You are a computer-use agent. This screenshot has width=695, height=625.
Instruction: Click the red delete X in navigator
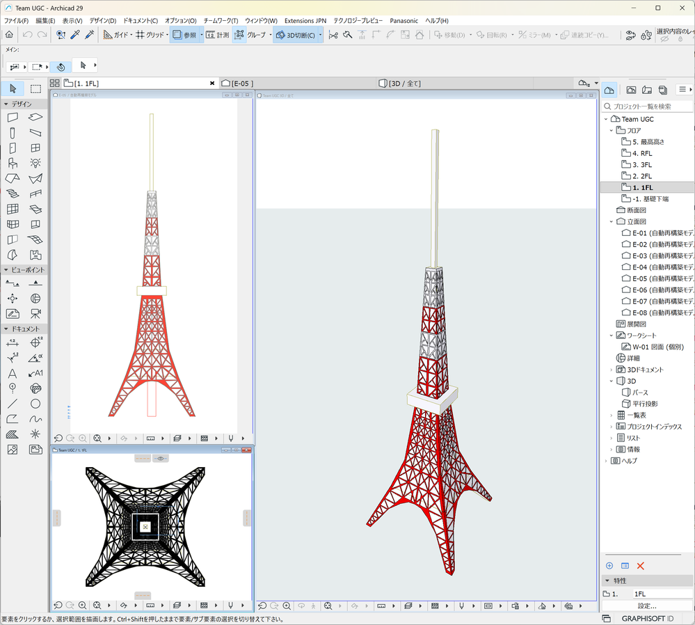click(x=641, y=566)
